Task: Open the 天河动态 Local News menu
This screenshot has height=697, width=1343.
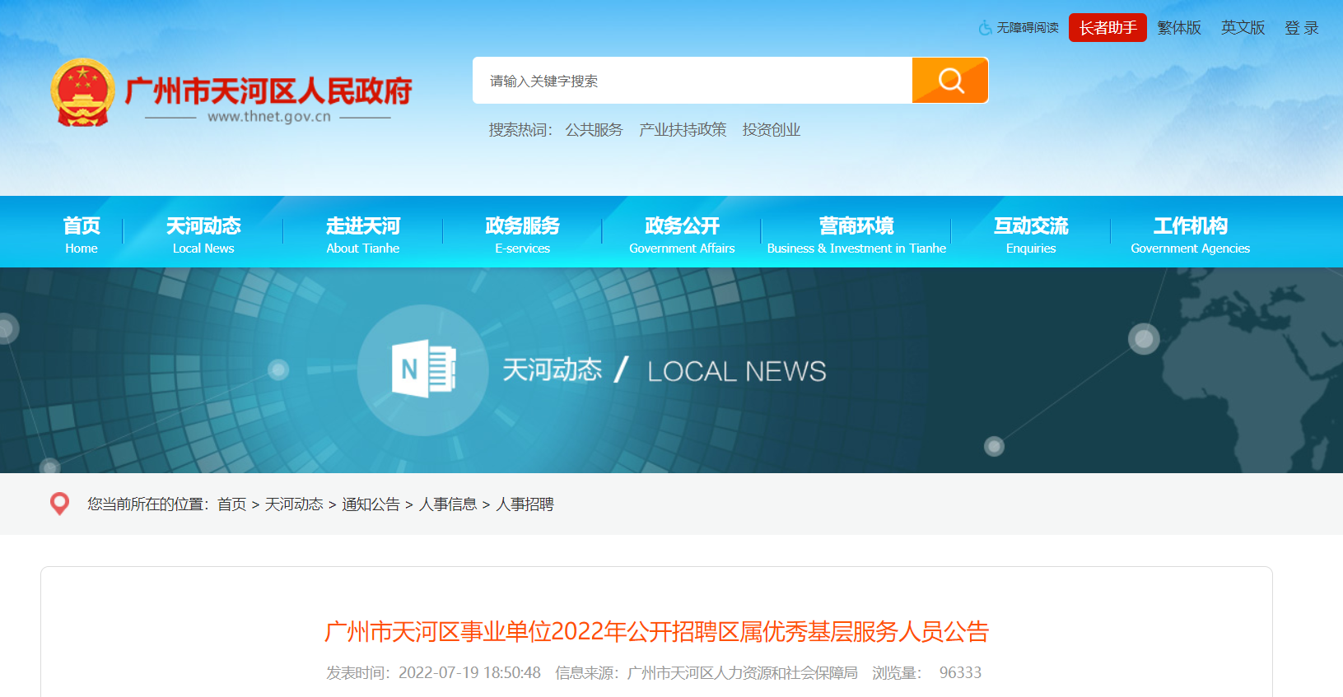Action: point(203,235)
